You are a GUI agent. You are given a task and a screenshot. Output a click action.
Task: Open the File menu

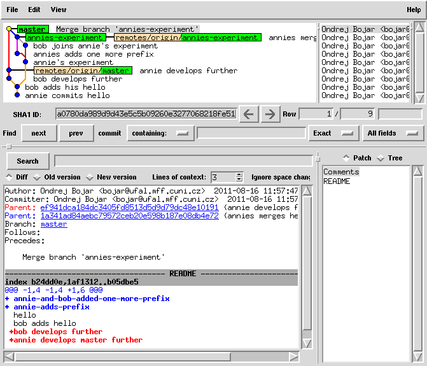12,10
